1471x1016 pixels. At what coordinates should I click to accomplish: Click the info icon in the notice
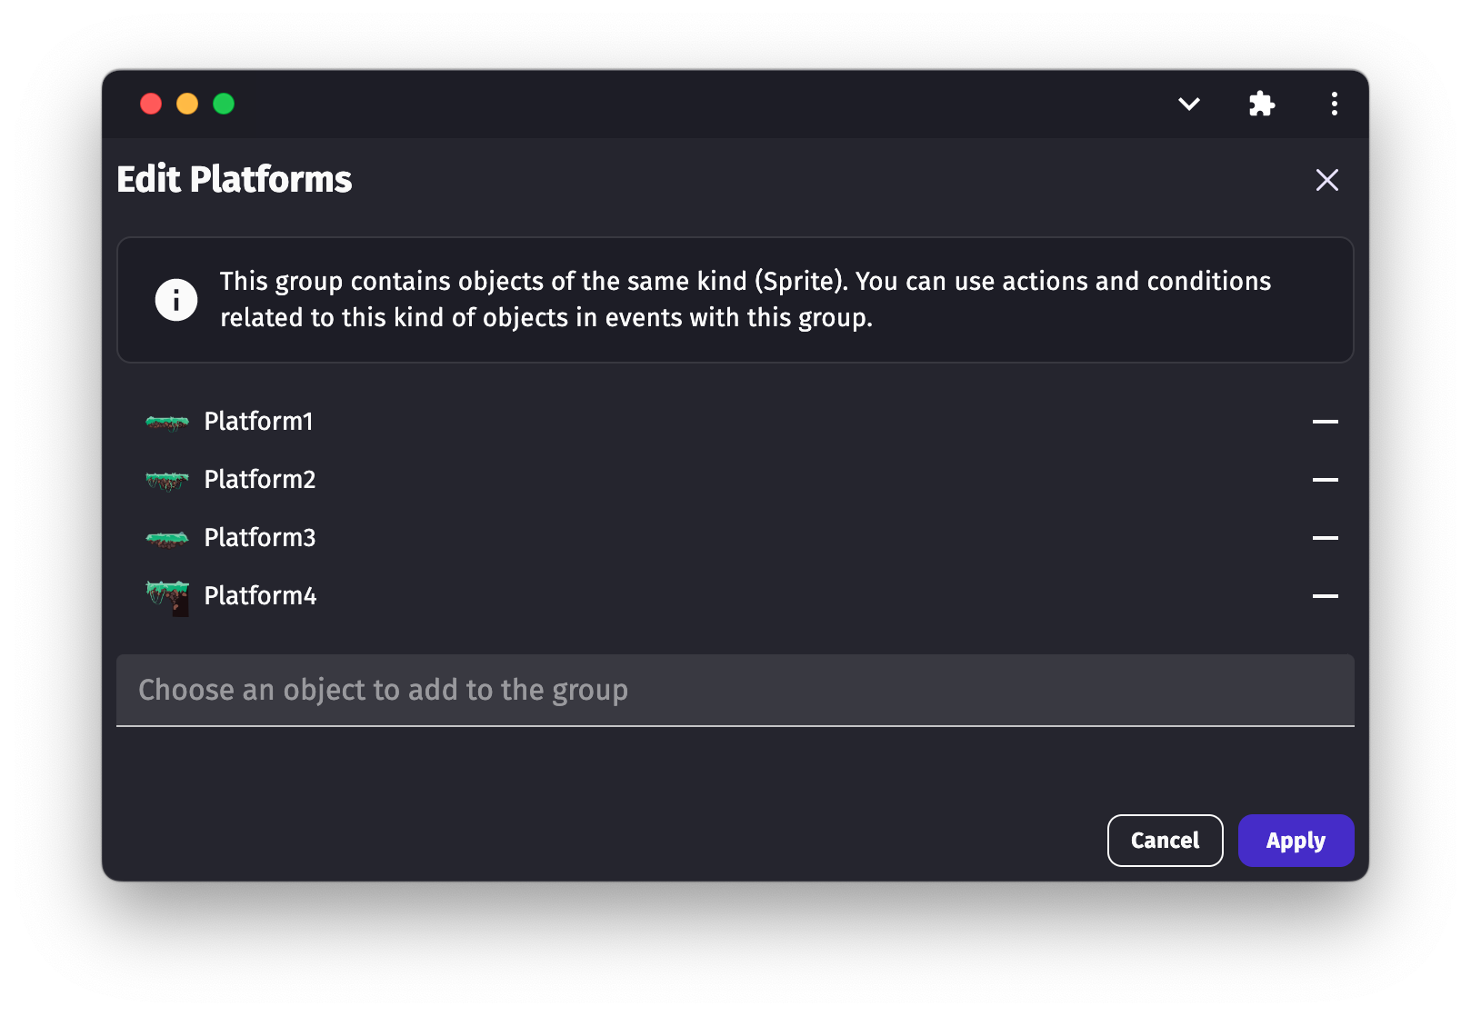click(x=176, y=300)
